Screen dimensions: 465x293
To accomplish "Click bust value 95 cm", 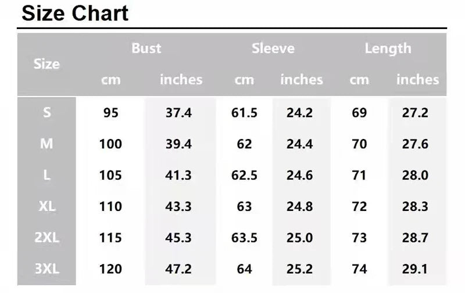I will [110, 113].
